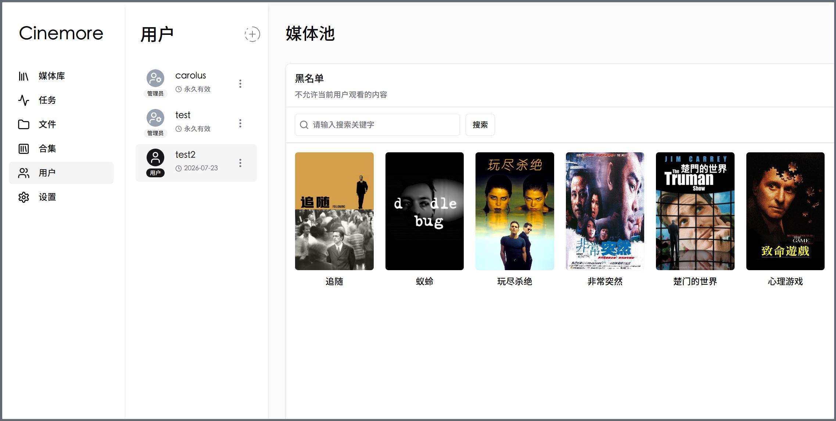
Task: Open the kebab menu next to test2
Action: [x=241, y=163]
